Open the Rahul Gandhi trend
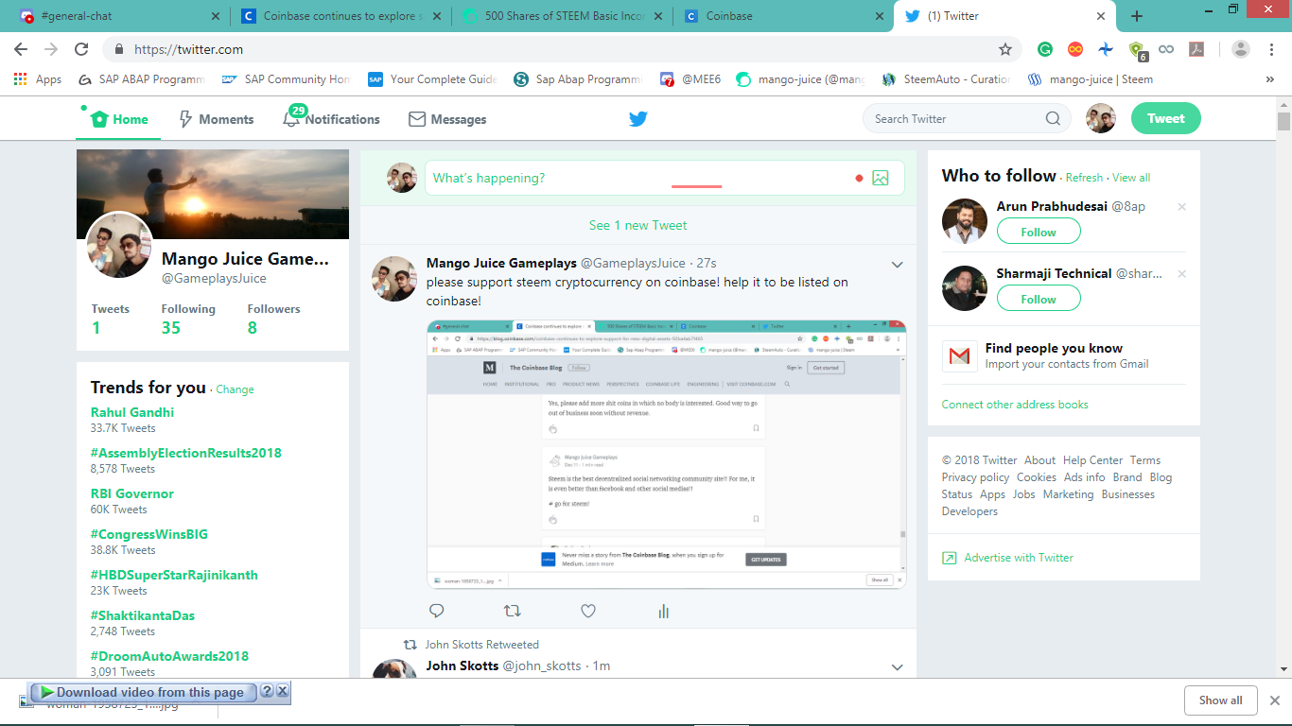1292x726 pixels. (132, 412)
